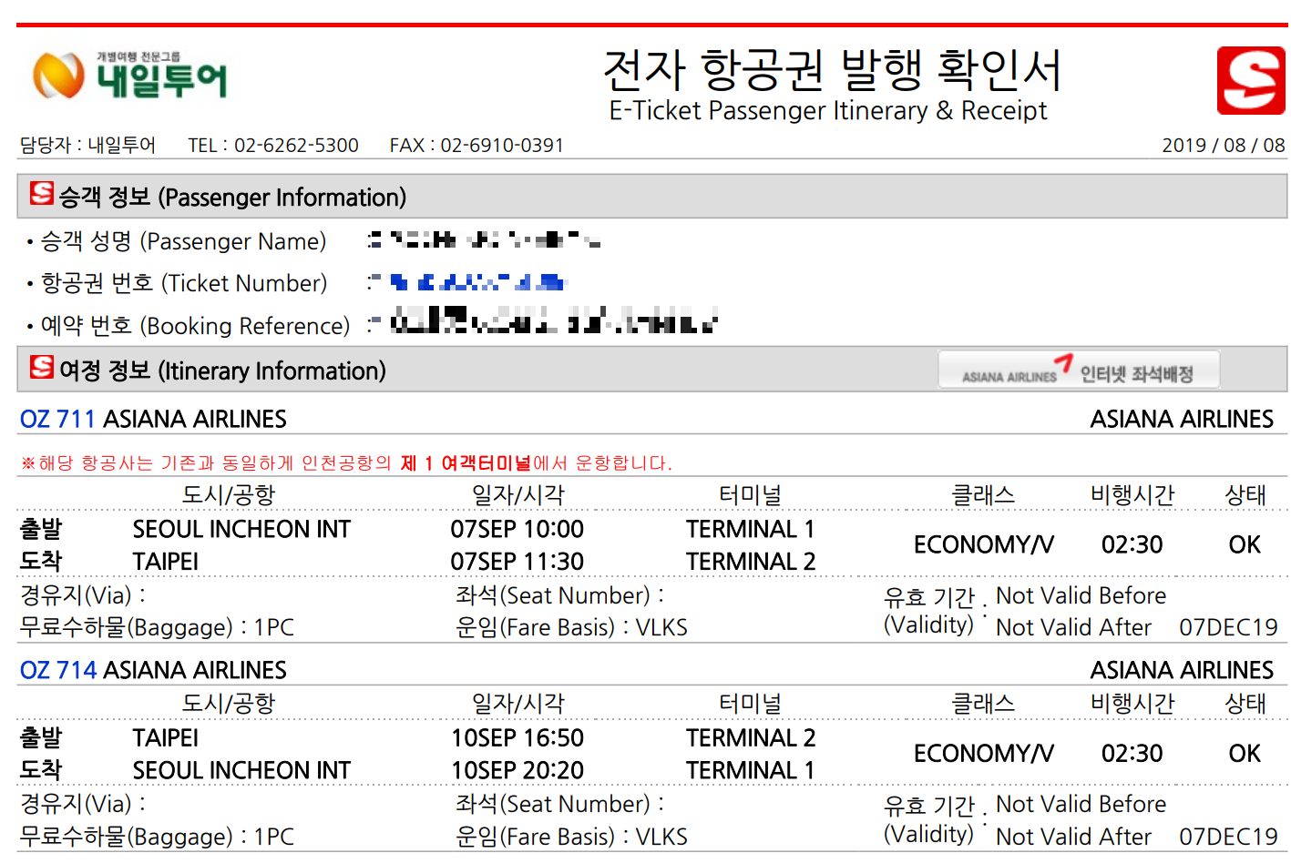Click the FAX number 02-6910-0391
The width and height of the screenshot is (1291, 863).
pyautogui.click(x=502, y=145)
